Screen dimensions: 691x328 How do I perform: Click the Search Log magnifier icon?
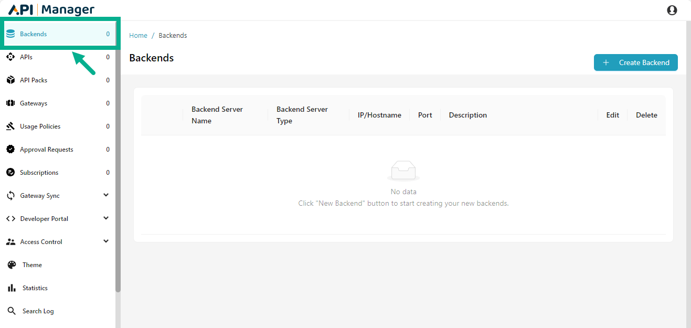[x=12, y=311]
